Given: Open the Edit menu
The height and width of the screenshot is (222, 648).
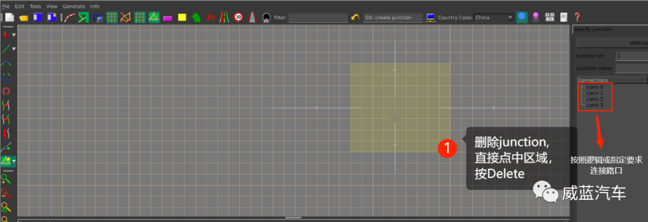Looking at the screenshot, I should 19,7.
